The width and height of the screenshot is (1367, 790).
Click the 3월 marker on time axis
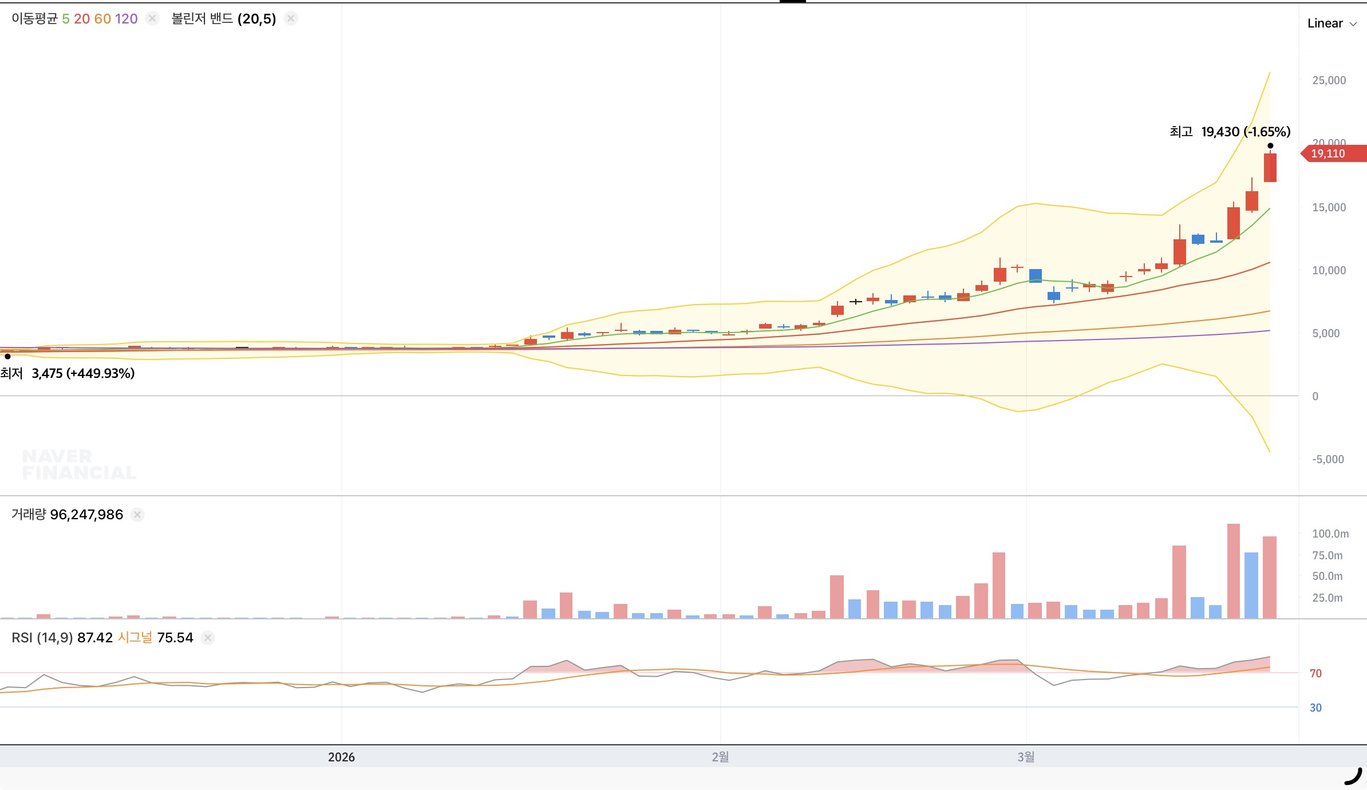(1026, 757)
